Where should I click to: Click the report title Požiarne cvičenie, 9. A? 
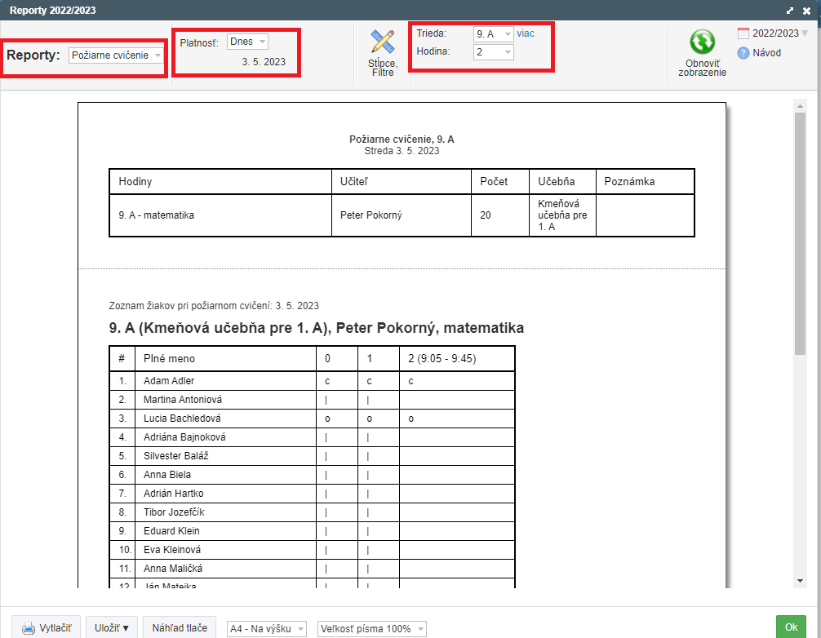(x=402, y=140)
